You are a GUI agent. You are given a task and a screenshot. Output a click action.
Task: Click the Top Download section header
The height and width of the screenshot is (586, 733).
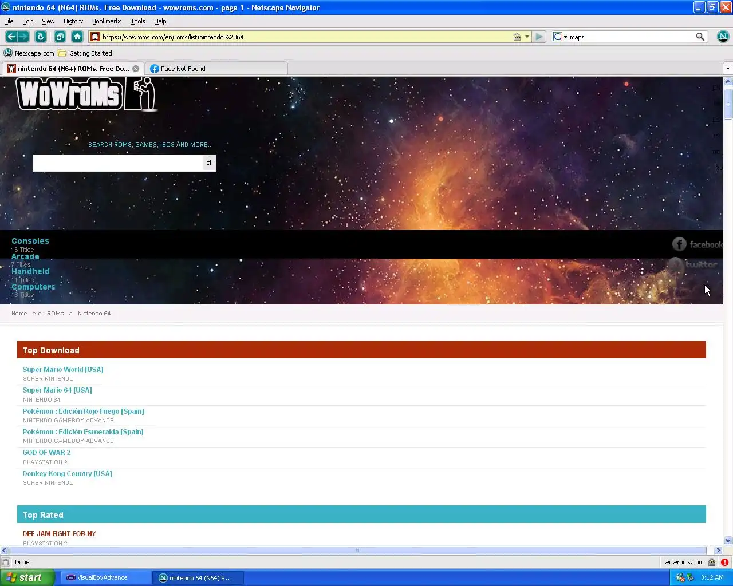coord(361,350)
